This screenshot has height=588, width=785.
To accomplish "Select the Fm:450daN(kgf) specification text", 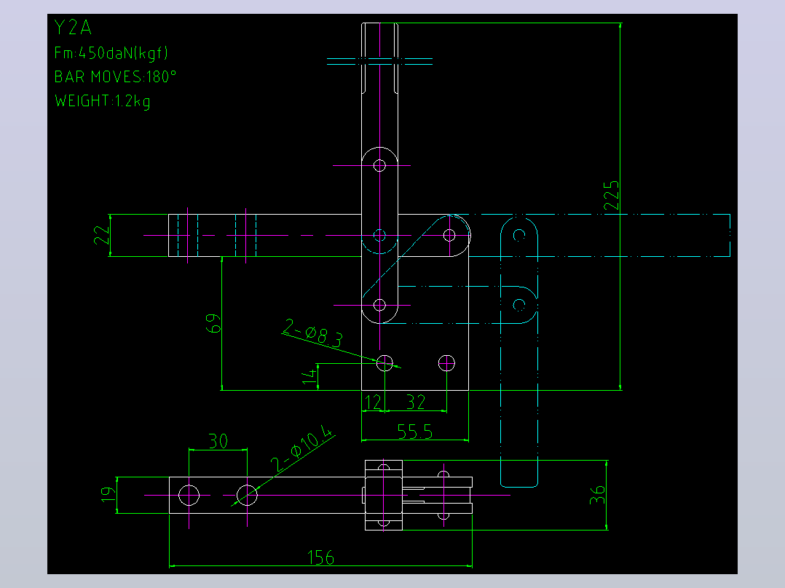I will click(x=111, y=53).
